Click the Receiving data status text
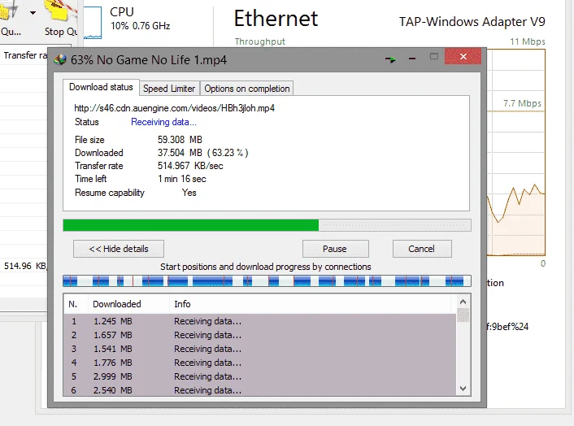The image size is (574, 426). (163, 122)
